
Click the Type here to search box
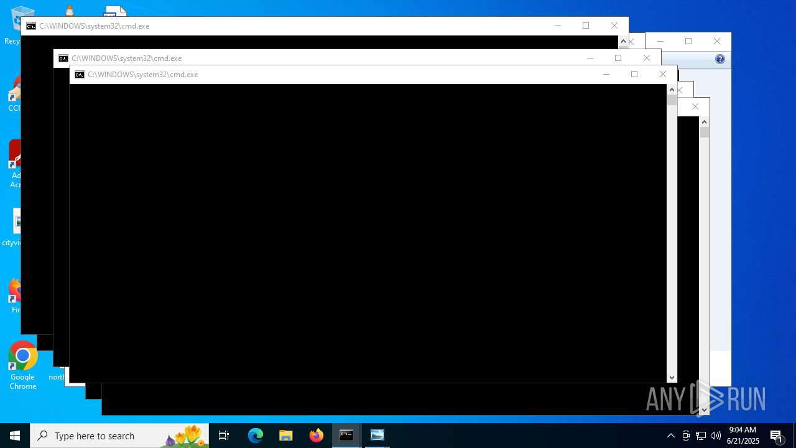[119, 436]
